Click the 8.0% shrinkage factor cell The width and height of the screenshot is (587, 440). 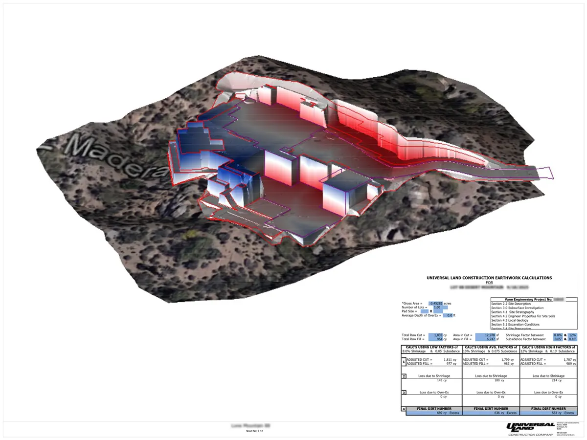(557, 335)
